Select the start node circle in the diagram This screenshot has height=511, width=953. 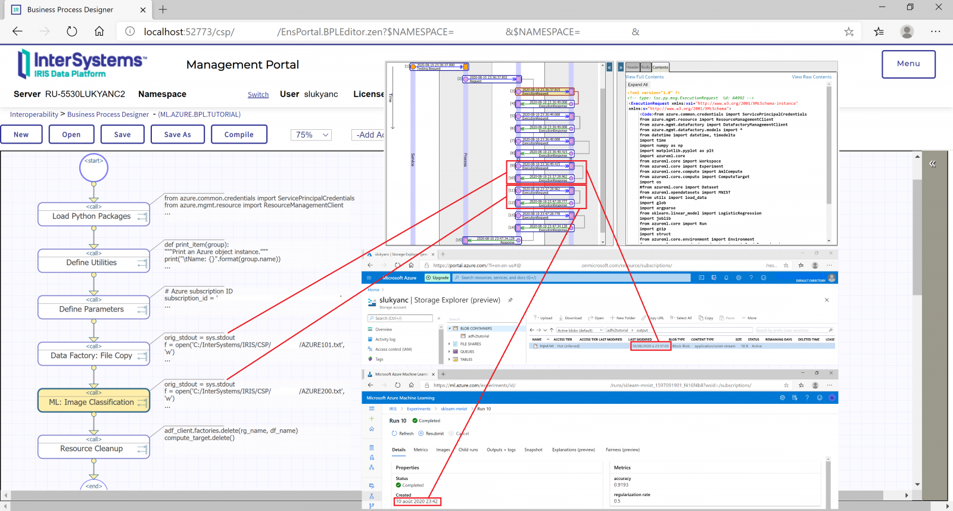94,169
